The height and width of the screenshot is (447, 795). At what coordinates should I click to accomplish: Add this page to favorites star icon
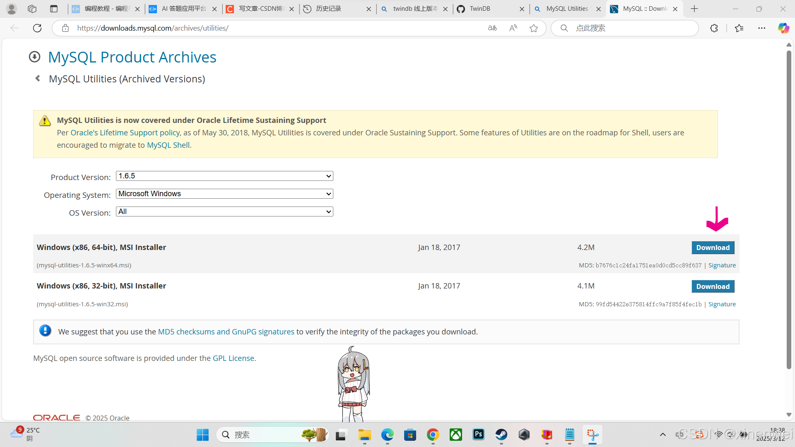[x=534, y=28]
